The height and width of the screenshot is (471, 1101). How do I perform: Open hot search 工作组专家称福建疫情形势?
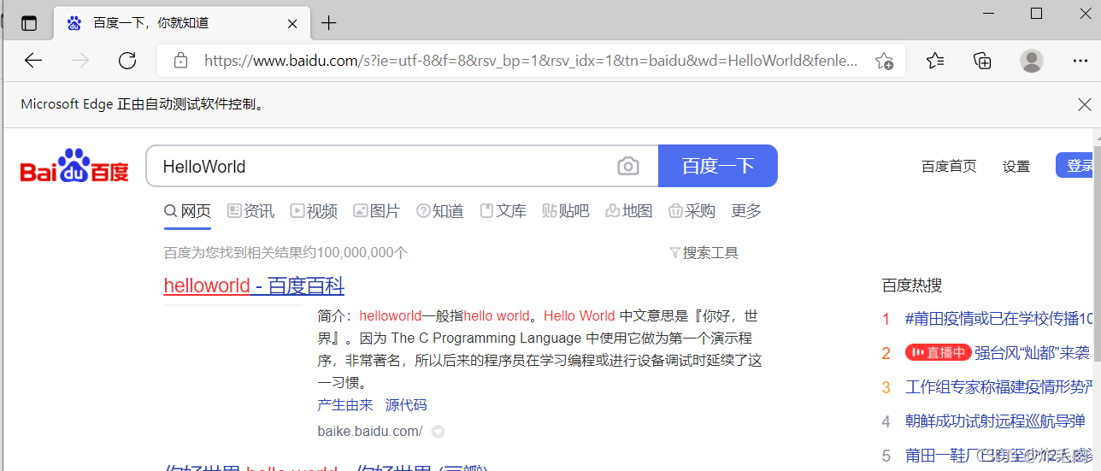point(1000,387)
